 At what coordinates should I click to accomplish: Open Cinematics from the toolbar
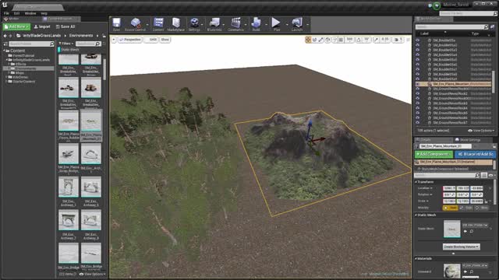(235, 24)
